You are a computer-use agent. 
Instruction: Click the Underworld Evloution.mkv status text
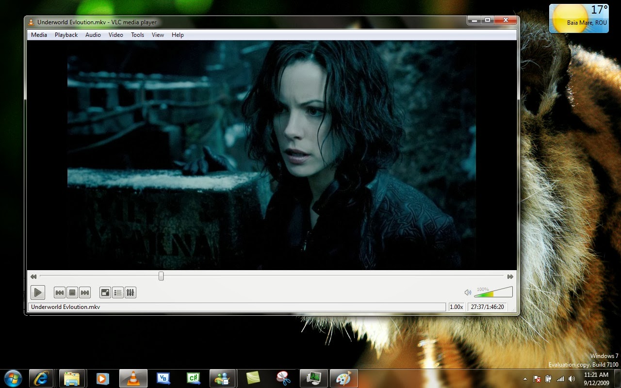[65, 307]
